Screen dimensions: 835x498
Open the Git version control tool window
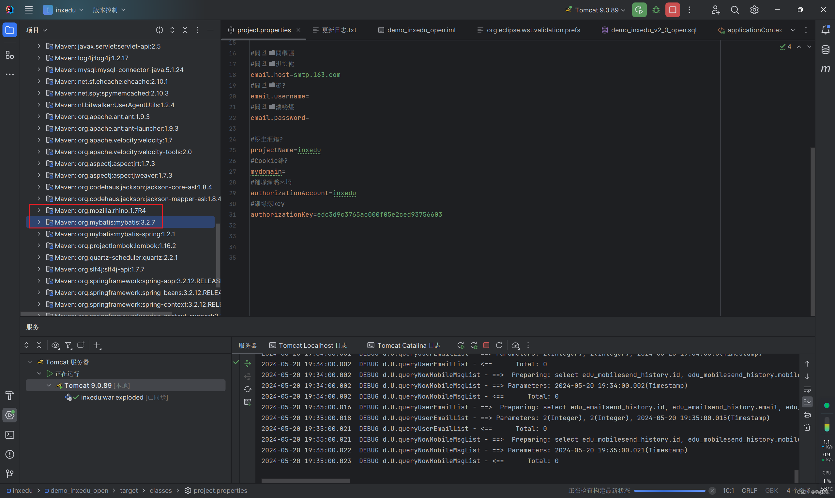tap(10, 474)
